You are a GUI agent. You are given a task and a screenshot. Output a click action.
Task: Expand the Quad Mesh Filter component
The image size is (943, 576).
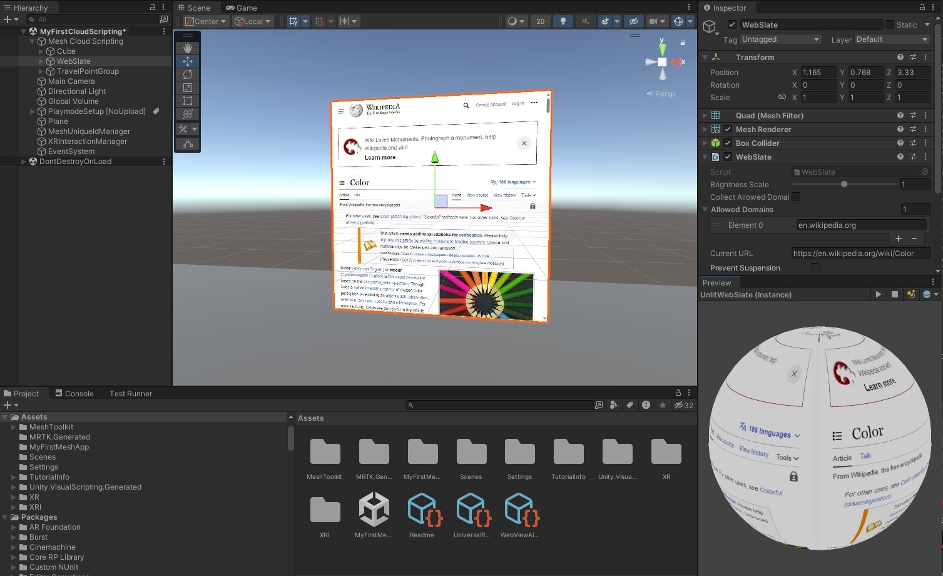click(x=705, y=115)
